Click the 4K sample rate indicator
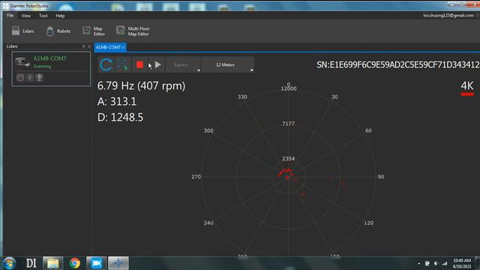Viewport: 480px width, 270px height. (x=467, y=88)
